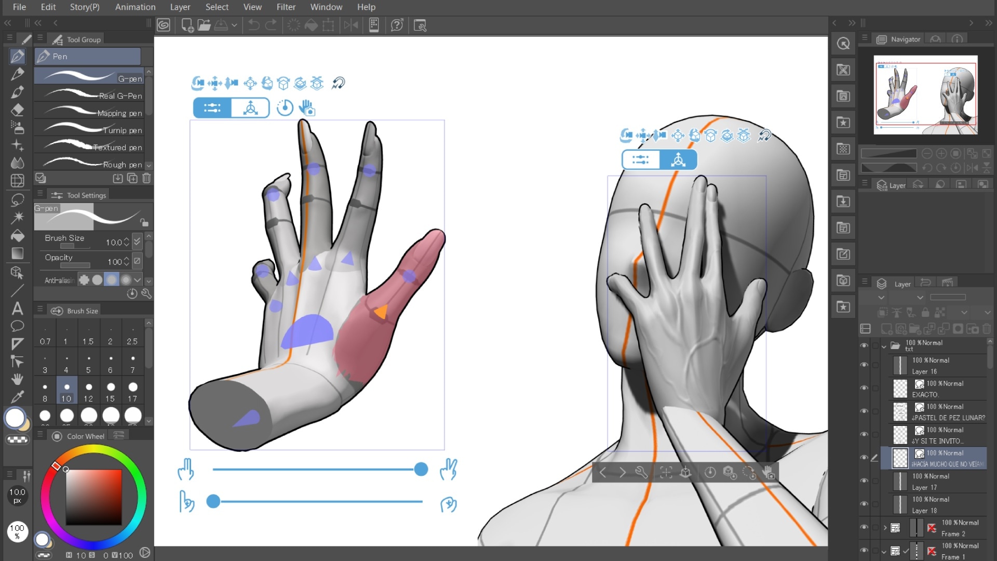Viewport: 997px width, 561px height.
Task: Select the skeleton joint mode button on hand model
Action: coord(250,108)
